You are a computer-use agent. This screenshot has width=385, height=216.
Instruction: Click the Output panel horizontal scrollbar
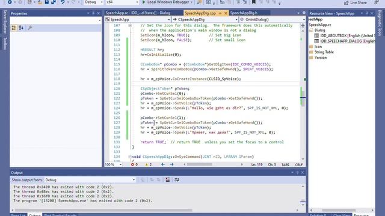click(x=103, y=210)
